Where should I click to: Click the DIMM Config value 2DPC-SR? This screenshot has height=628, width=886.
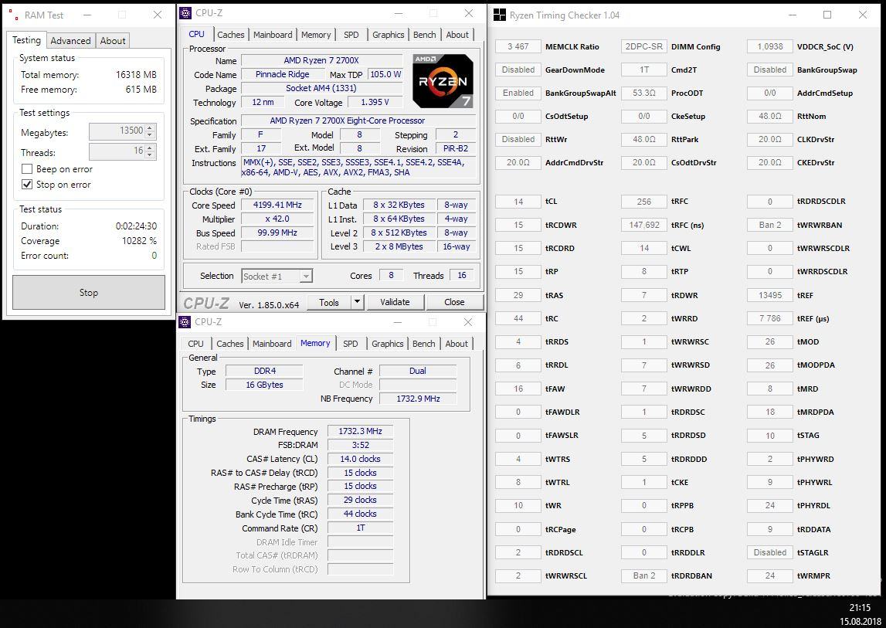[x=644, y=46]
